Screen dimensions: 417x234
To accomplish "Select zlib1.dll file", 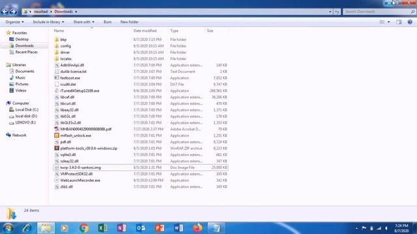I will pyautogui.click(x=66, y=187).
